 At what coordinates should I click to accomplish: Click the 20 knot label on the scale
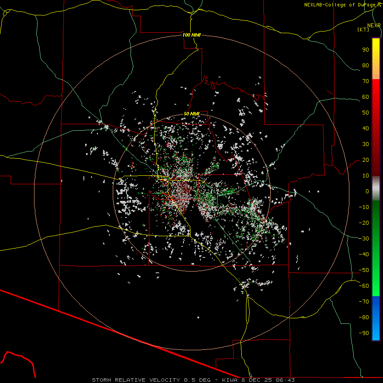(x=366, y=160)
